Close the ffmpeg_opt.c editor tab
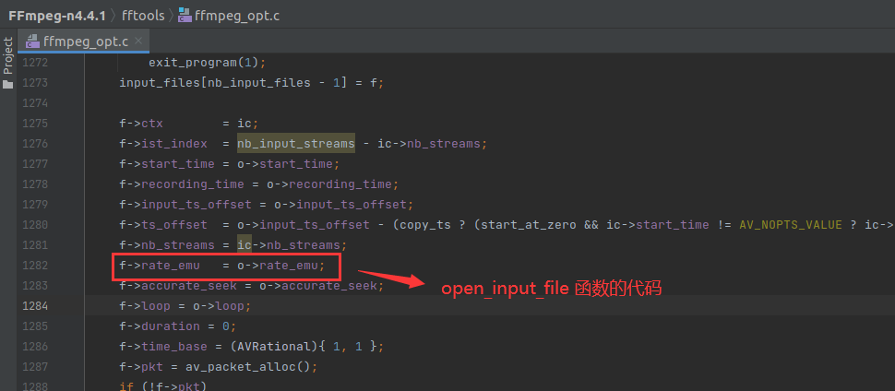The image size is (895, 391). (139, 41)
